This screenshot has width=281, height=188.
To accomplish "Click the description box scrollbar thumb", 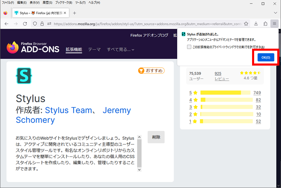I will coord(139,153).
